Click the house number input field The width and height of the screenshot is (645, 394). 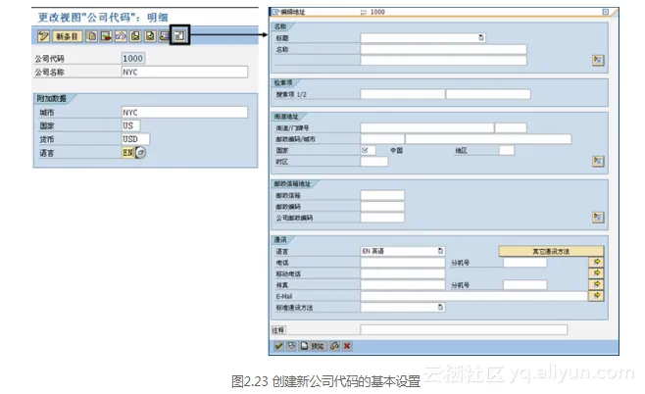(x=511, y=128)
